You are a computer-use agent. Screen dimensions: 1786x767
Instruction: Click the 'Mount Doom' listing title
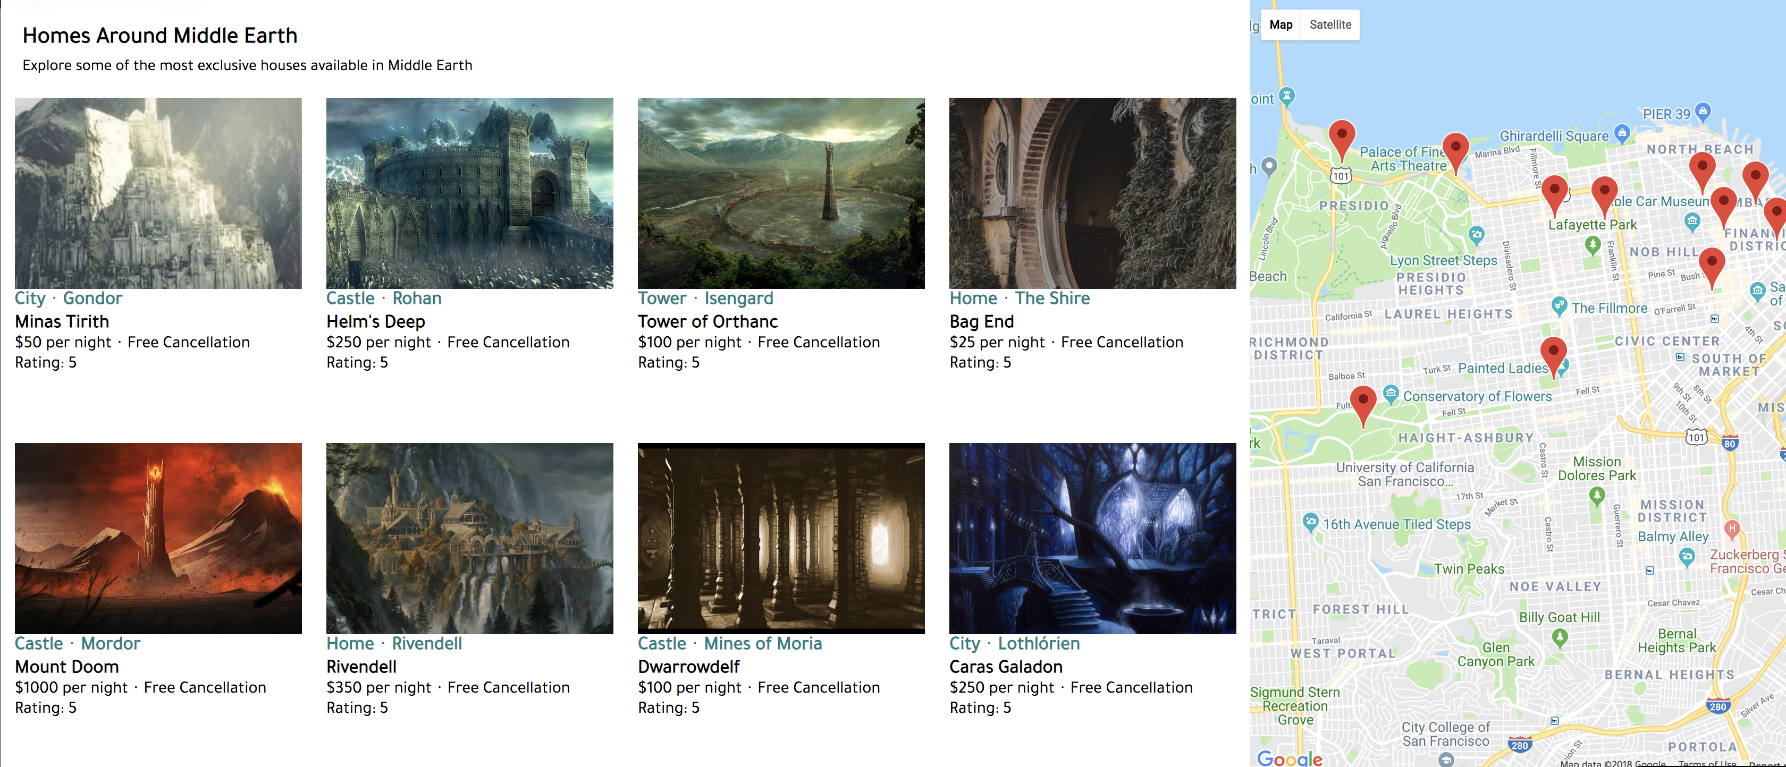click(x=66, y=667)
